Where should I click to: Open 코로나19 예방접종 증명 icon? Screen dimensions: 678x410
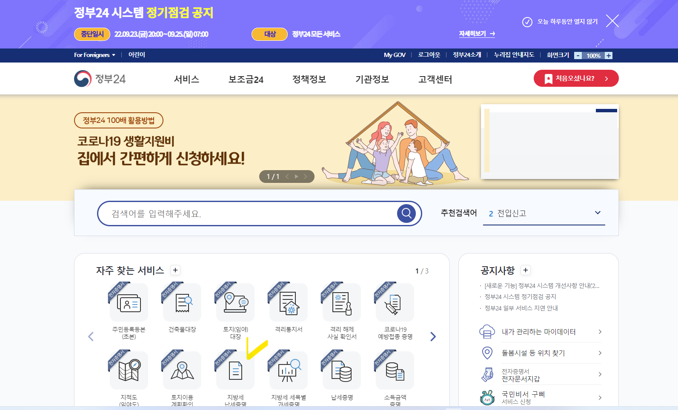(395, 302)
